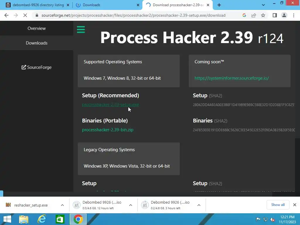Toggle the browser side panel
This screenshot has height=225, width=300.
(275, 15)
